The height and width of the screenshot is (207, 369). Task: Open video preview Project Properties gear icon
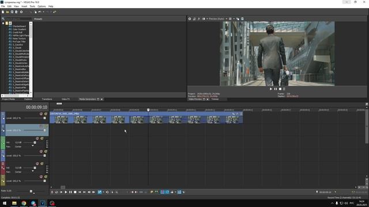point(190,19)
